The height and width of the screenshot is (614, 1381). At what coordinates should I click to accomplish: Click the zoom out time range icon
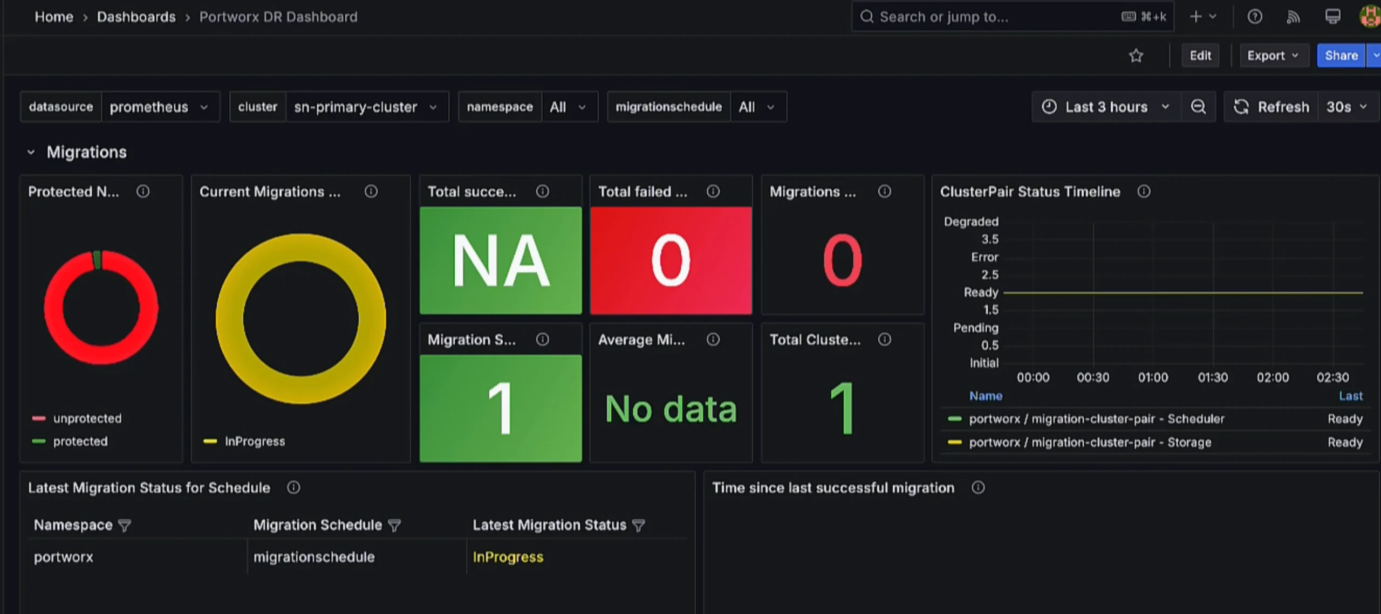click(x=1198, y=107)
